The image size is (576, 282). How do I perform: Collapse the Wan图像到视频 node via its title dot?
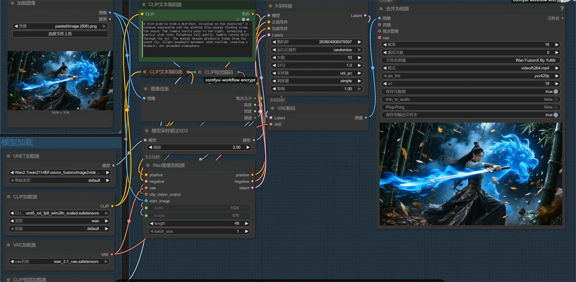[147, 165]
